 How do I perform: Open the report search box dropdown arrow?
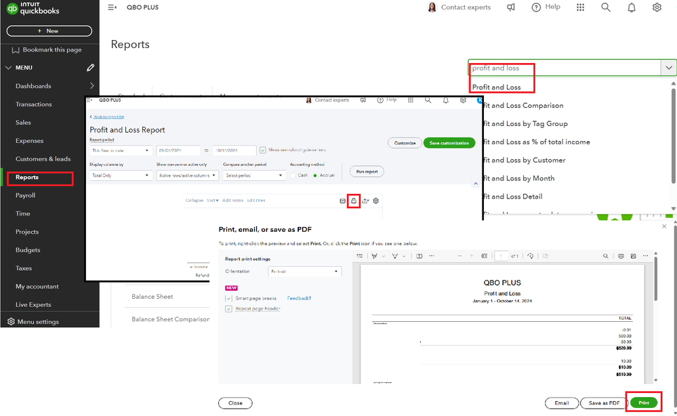(x=668, y=68)
